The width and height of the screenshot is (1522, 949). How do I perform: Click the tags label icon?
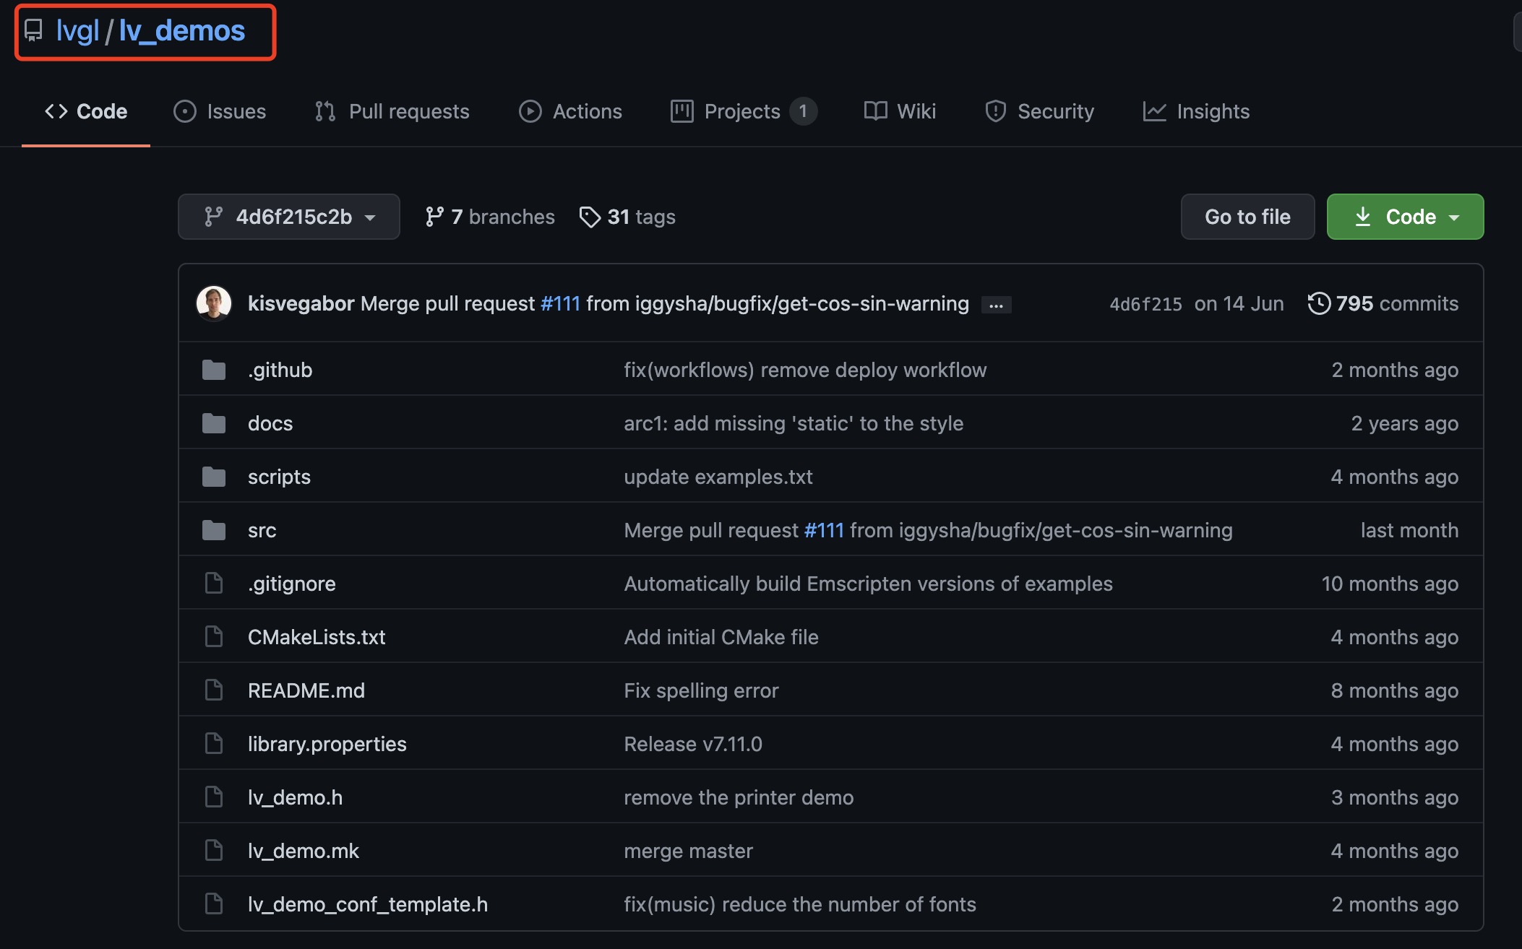point(590,217)
